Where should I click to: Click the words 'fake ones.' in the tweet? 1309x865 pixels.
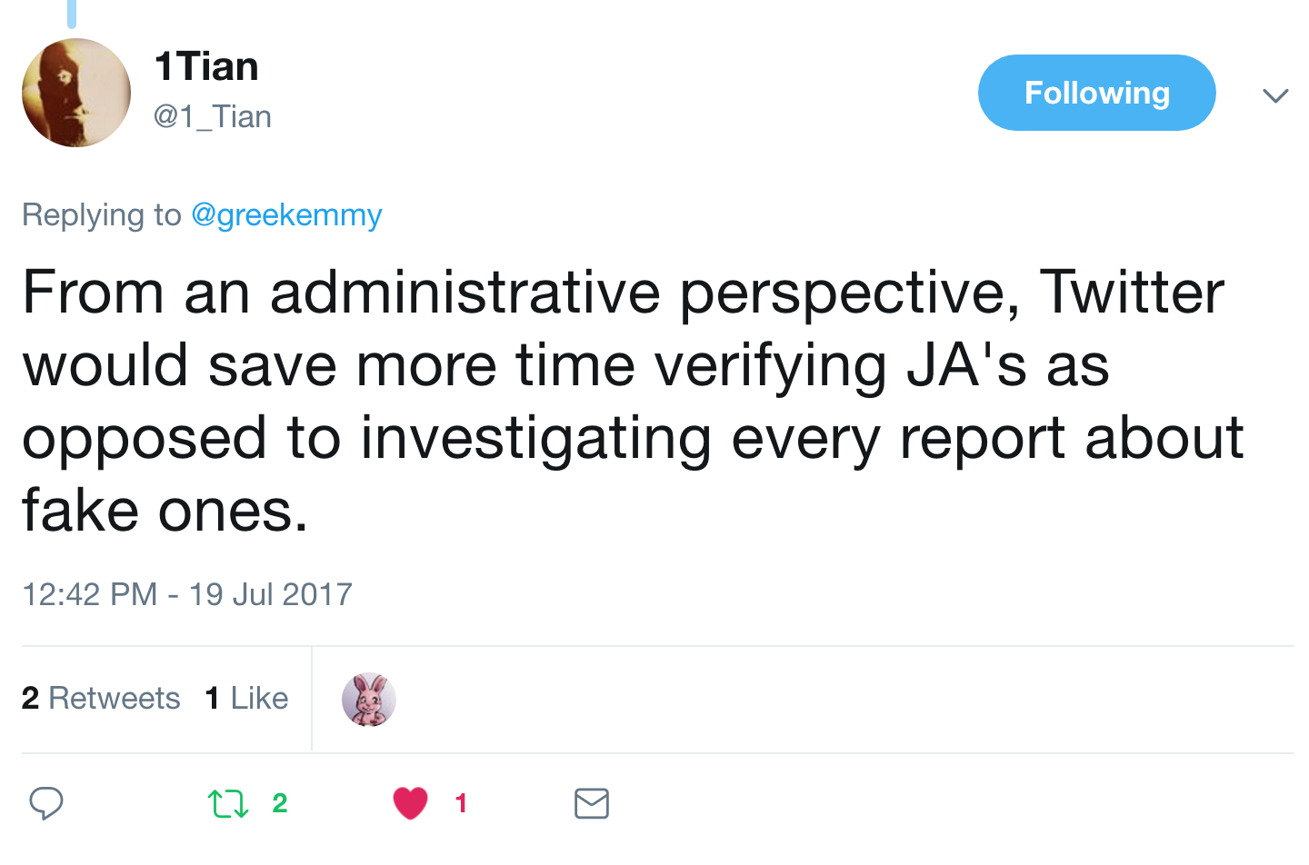165,511
